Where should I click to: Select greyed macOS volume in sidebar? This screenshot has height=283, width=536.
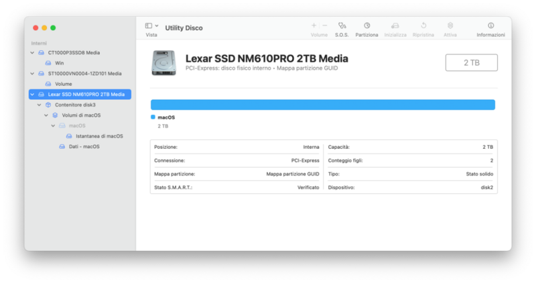[x=77, y=125]
